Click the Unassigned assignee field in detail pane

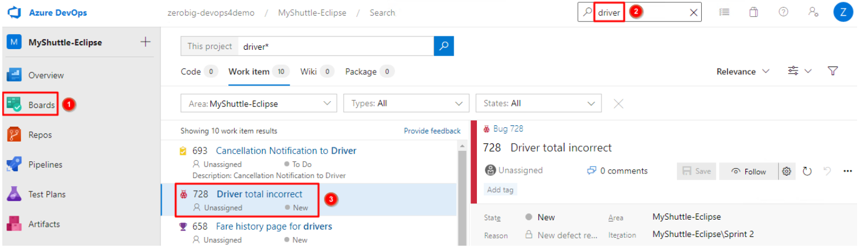click(x=514, y=171)
